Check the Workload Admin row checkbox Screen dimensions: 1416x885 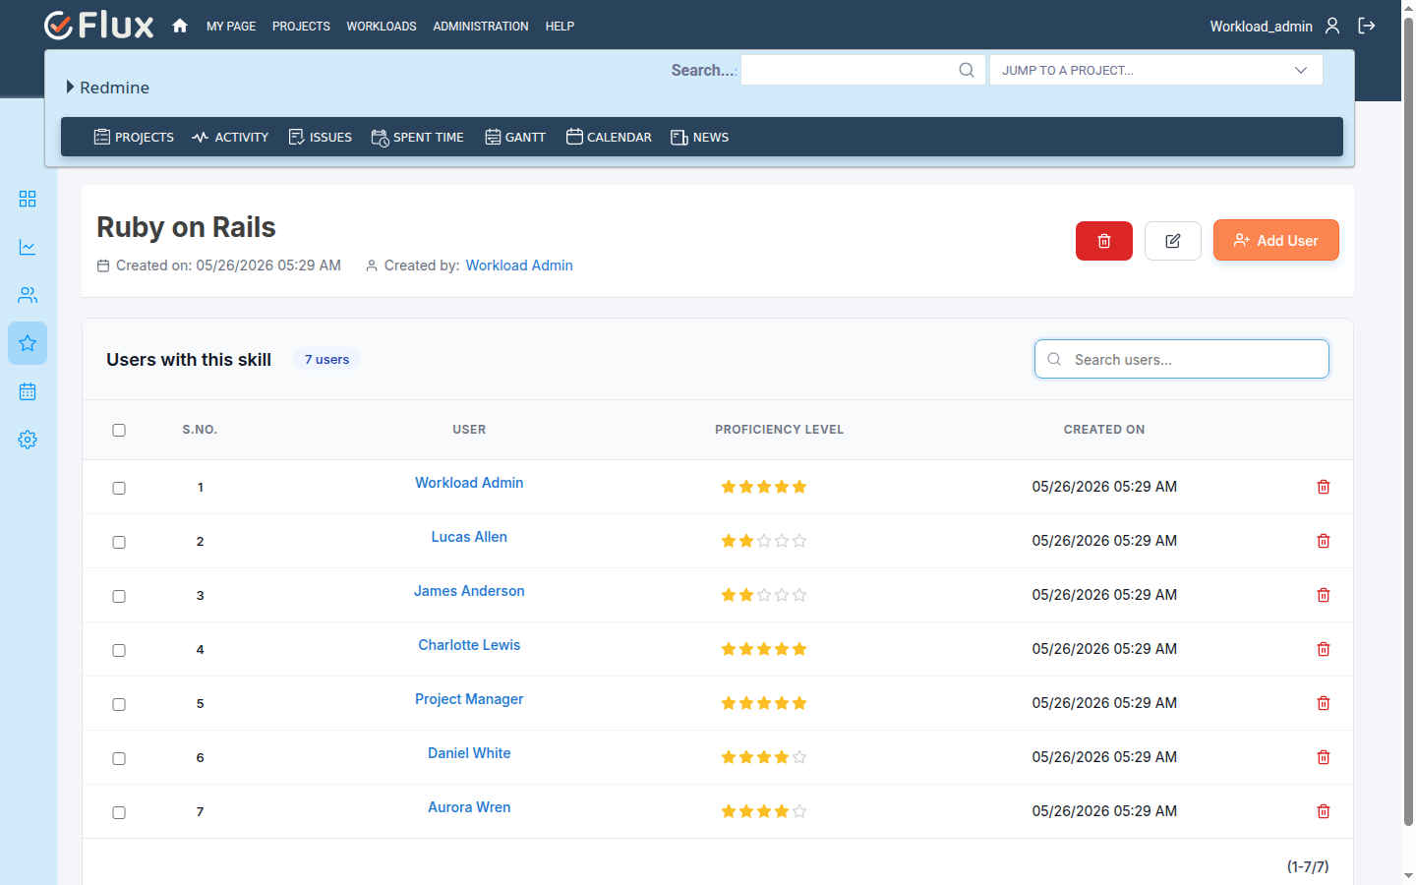point(119,488)
